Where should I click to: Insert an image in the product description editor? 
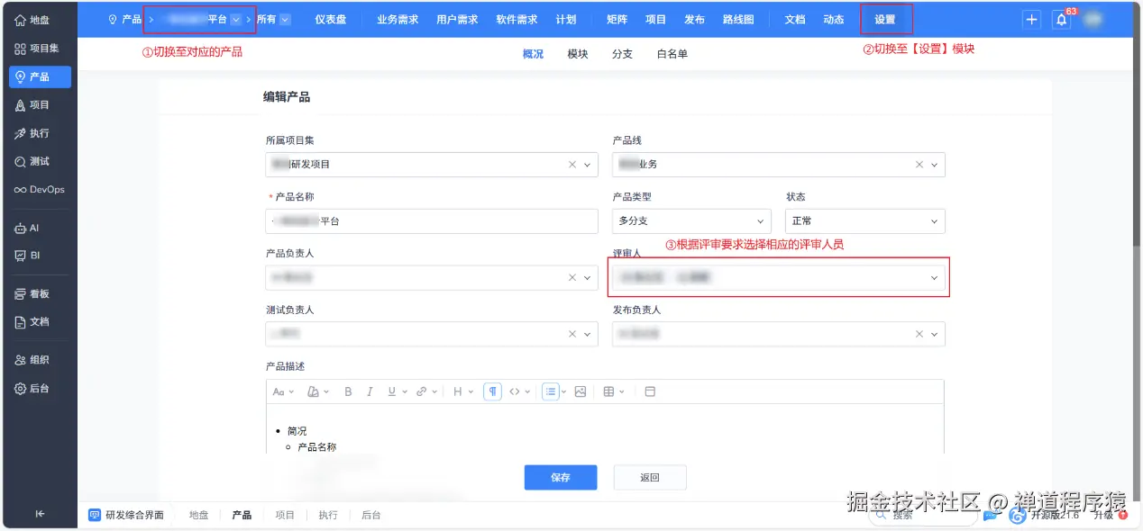581,391
